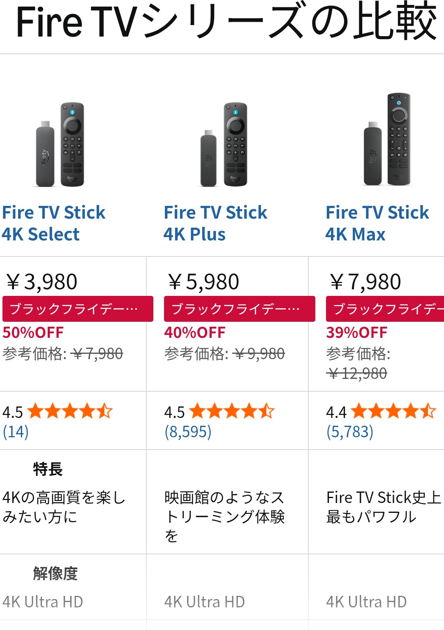Viewport: 444px width, 630px height.
Task: Click the ￥3,980 price
Action: [x=42, y=282]
